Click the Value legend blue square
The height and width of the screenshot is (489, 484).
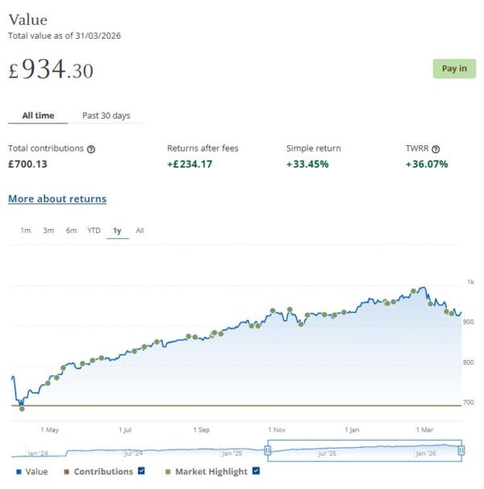click(19, 471)
